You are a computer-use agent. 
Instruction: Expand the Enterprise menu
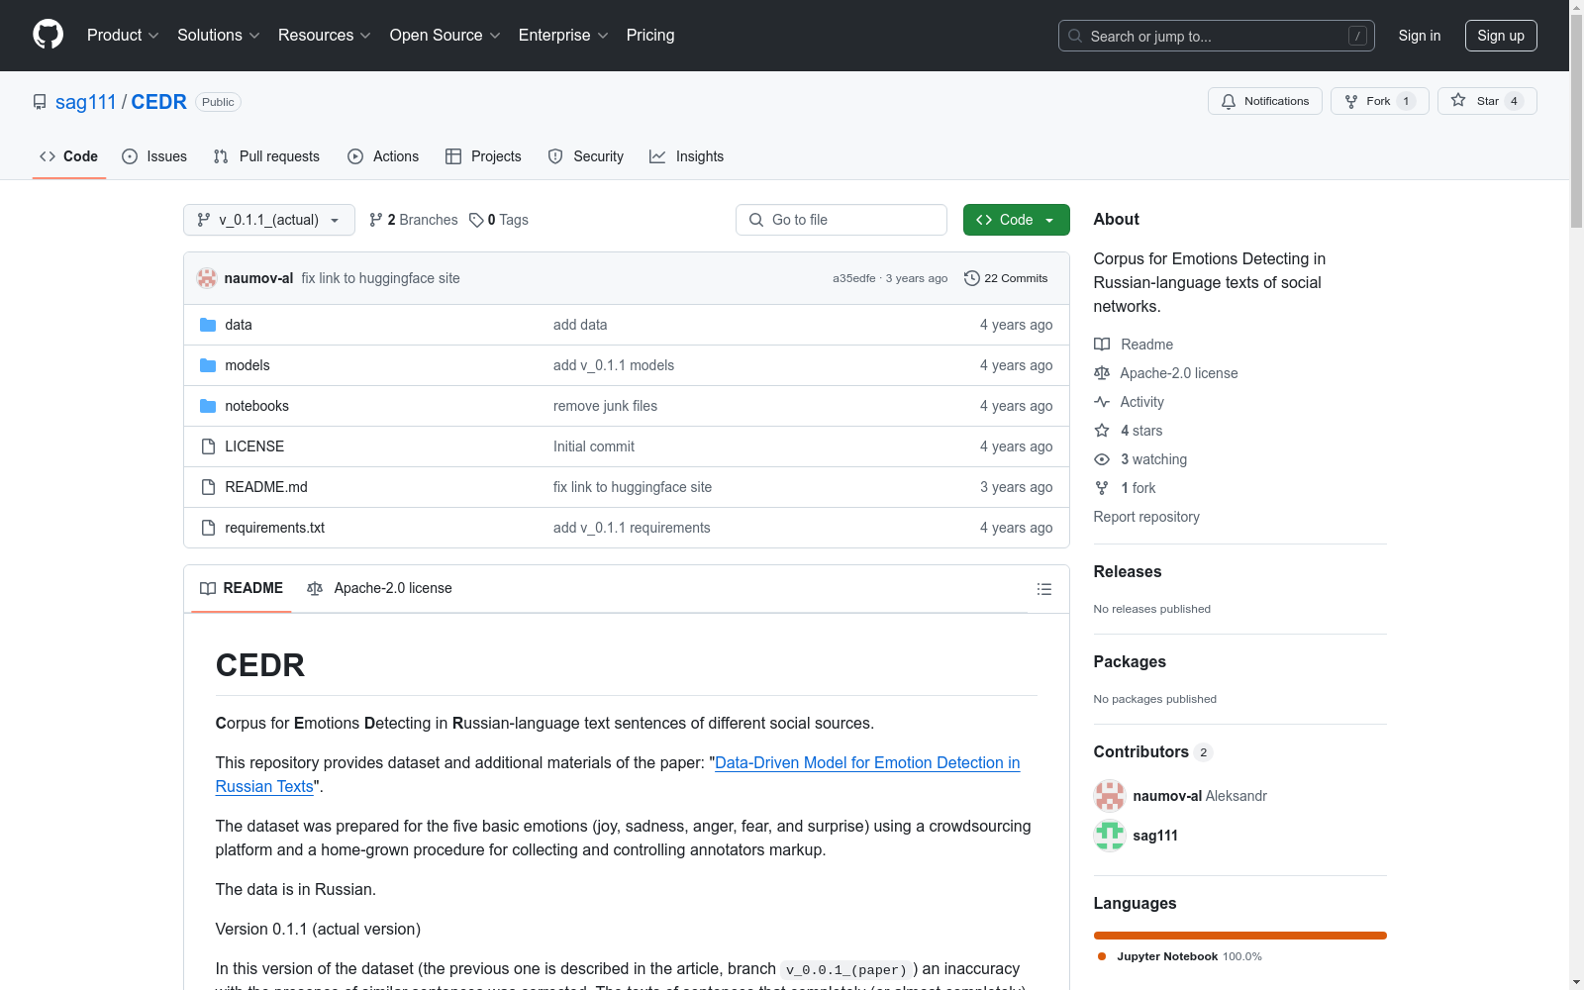563,36
